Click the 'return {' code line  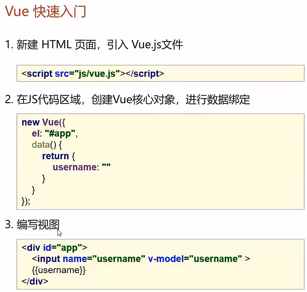tap(59, 156)
